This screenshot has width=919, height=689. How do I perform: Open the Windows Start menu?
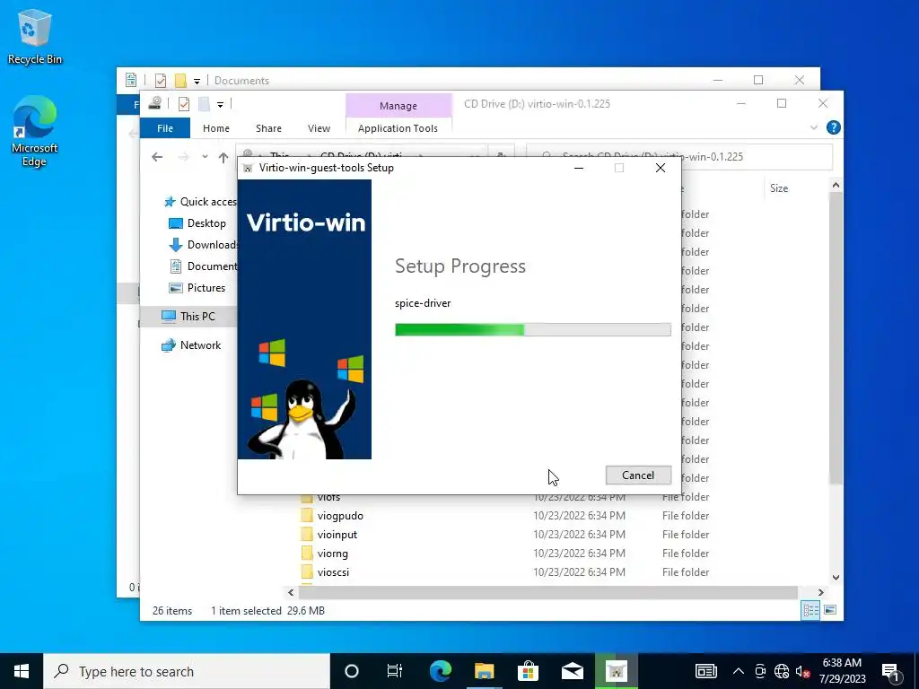pyautogui.click(x=22, y=671)
